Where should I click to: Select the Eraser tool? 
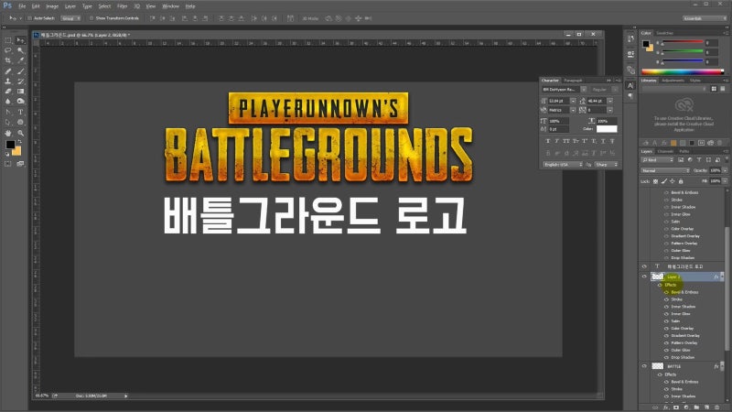8,91
